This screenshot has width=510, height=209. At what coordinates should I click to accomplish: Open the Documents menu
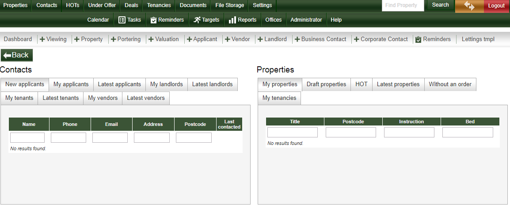(193, 6)
